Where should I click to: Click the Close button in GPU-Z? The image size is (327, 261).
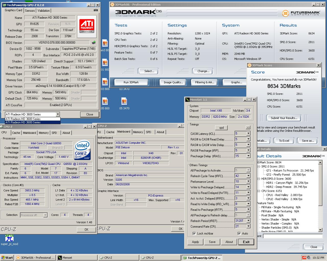pyautogui.click(x=90, y=114)
